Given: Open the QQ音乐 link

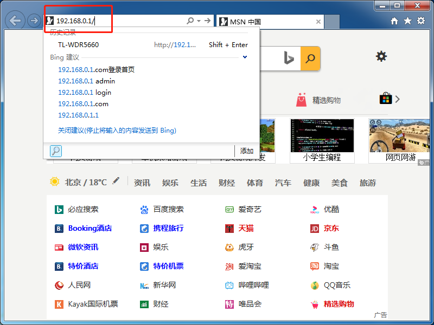Looking at the screenshot, I should pos(330,285).
